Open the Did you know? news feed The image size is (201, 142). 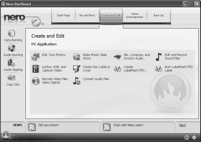(x=48, y=125)
